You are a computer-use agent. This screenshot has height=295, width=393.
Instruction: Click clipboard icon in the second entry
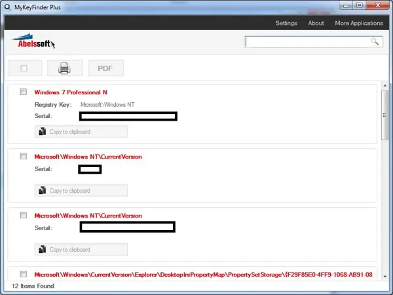click(x=42, y=190)
